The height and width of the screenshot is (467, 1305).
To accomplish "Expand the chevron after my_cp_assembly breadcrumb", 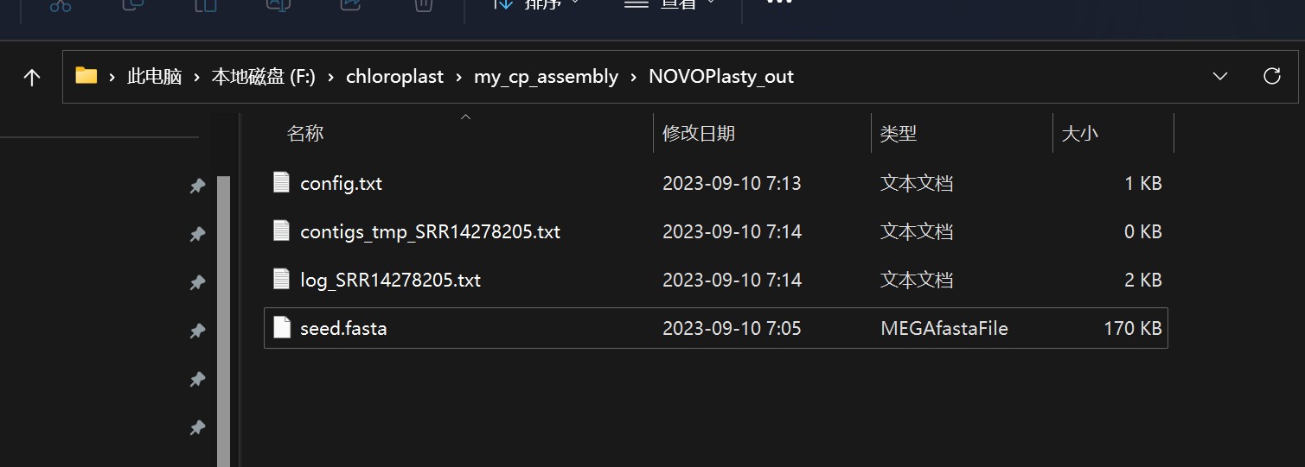I will [x=634, y=77].
